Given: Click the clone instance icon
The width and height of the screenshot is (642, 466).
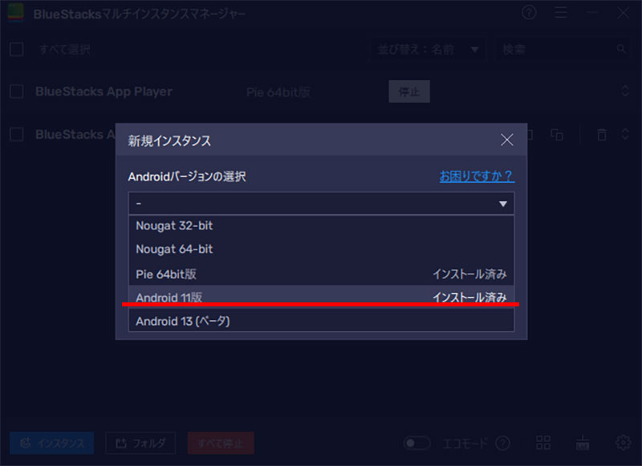Looking at the screenshot, I should click(x=557, y=135).
